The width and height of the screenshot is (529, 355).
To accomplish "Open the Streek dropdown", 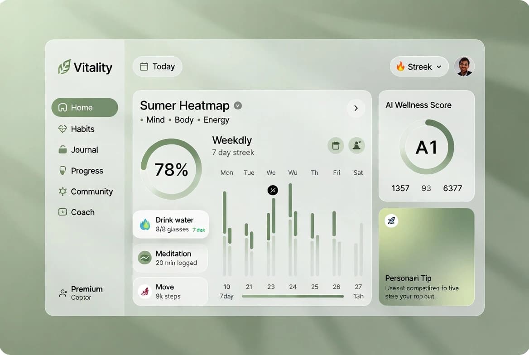I will point(419,67).
